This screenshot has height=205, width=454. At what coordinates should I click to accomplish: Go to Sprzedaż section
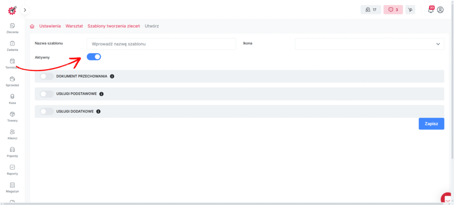pos(12,81)
